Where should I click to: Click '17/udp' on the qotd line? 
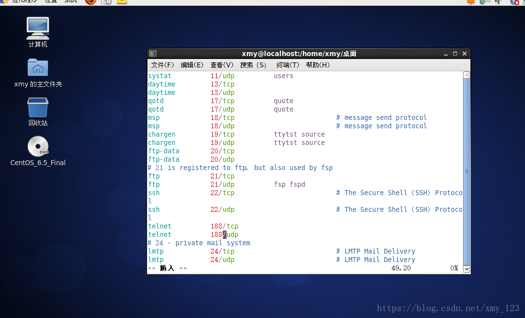point(222,110)
